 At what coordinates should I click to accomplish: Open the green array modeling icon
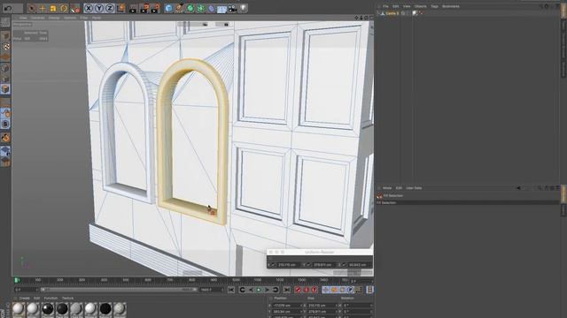[201, 8]
